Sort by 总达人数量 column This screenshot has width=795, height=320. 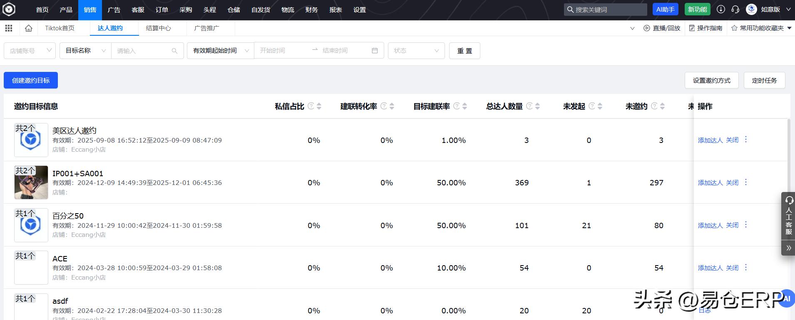click(537, 106)
